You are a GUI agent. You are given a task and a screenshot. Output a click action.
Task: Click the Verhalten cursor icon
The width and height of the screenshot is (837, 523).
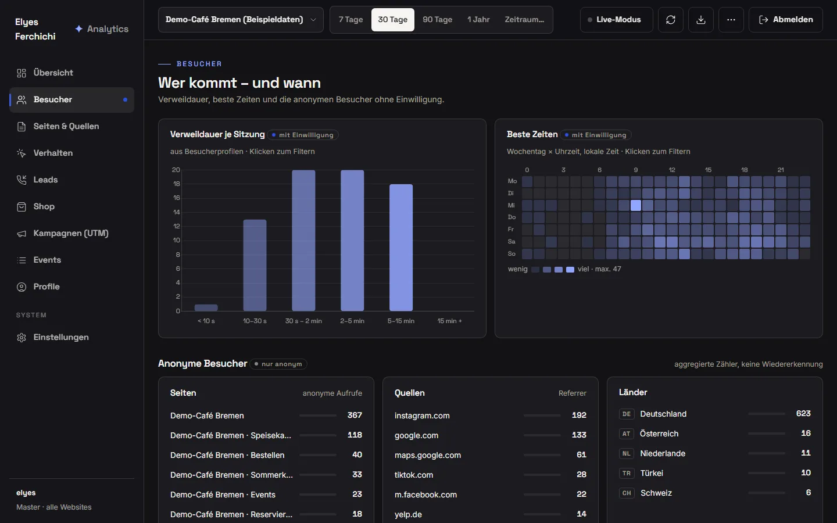[22, 153]
